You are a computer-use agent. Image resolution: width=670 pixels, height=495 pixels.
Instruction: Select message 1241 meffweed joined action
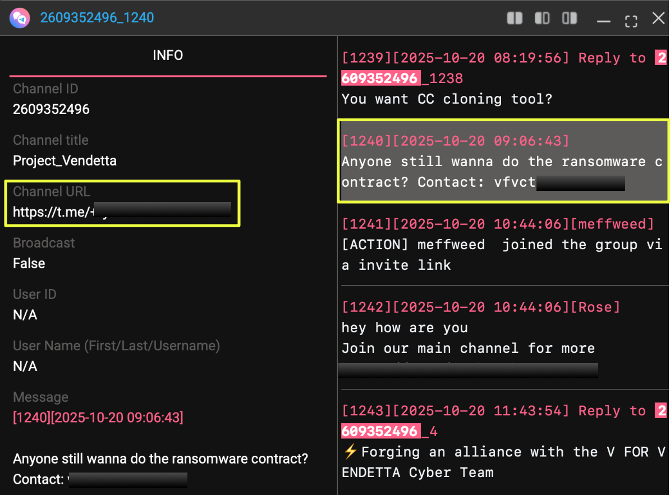pyautogui.click(x=502, y=245)
